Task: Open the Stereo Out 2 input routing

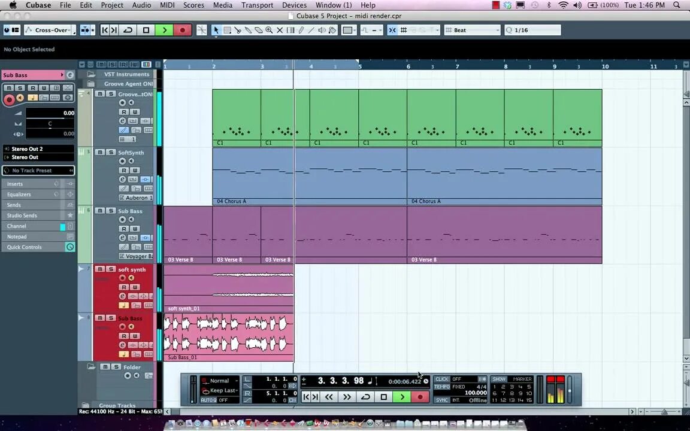Action: 38,148
